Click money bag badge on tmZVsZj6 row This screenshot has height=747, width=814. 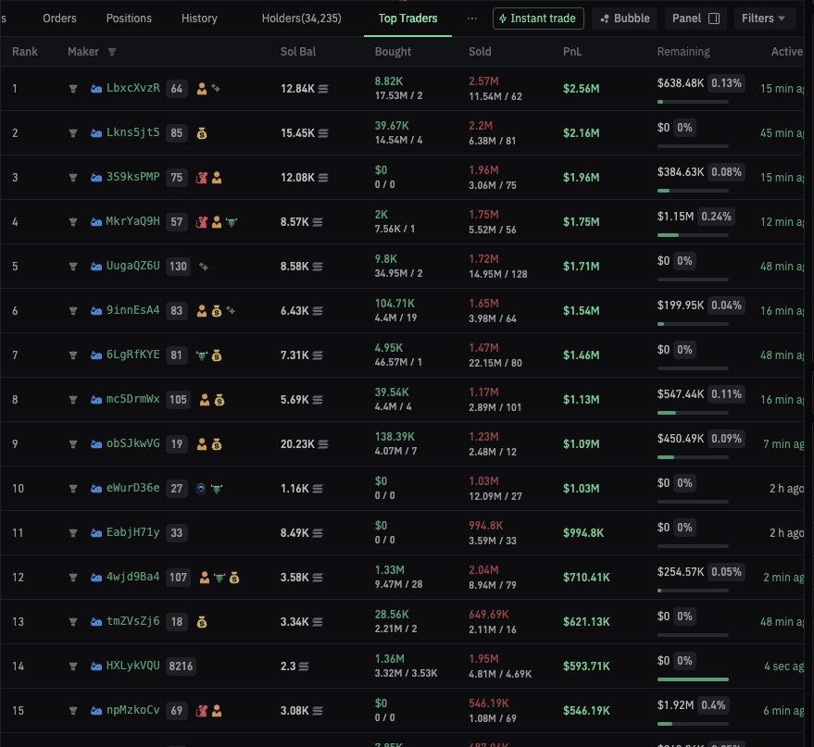point(202,621)
